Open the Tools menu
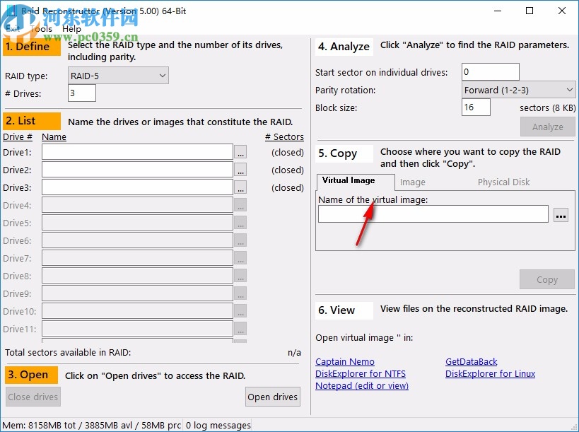The height and width of the screenshot is (432, 579). [x=41, y=29]
